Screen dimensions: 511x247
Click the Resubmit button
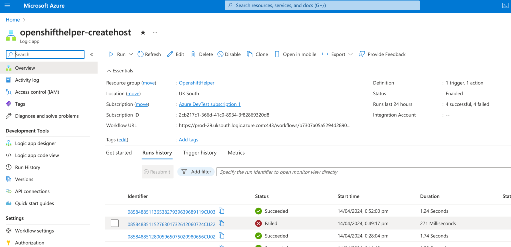(158, 172)
